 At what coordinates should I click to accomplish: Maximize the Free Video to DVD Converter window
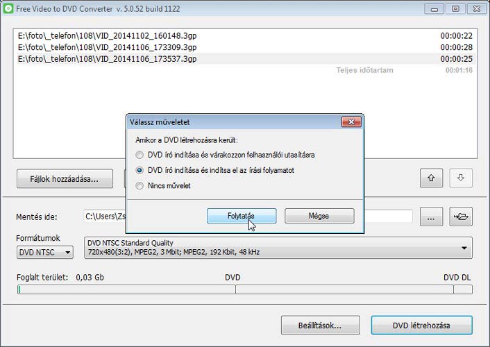pyautogui.click(x=455, y=9)
